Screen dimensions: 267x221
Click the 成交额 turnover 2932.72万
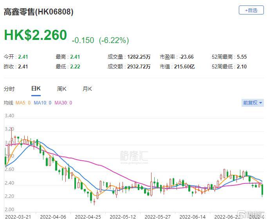pos(139,66)
